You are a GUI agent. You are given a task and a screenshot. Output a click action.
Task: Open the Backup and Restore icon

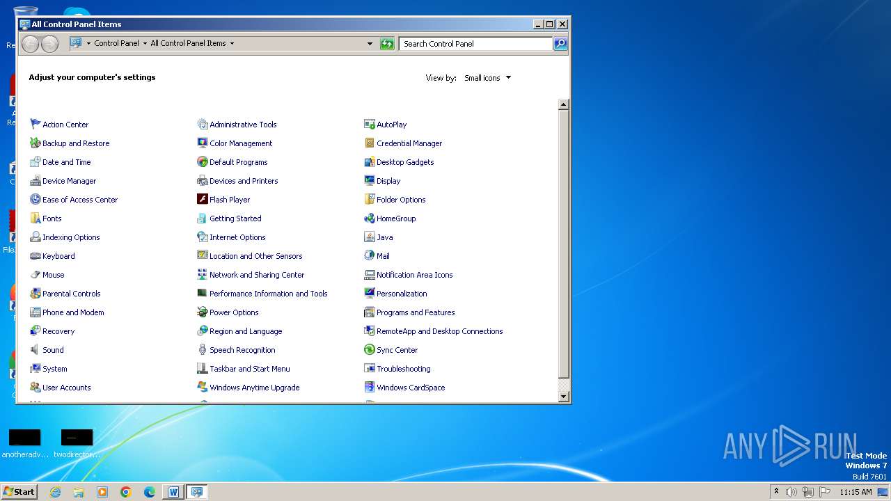click(x=36, y=143)
